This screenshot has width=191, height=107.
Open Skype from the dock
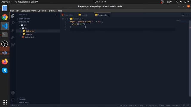5,70
